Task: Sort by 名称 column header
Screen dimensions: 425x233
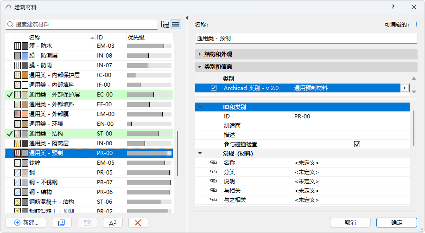Action: click(62, 38)
